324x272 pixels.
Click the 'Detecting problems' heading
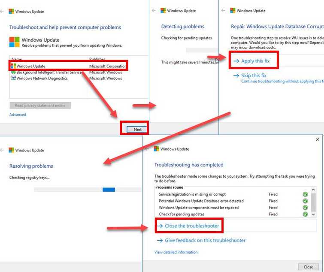pos(183,27)
